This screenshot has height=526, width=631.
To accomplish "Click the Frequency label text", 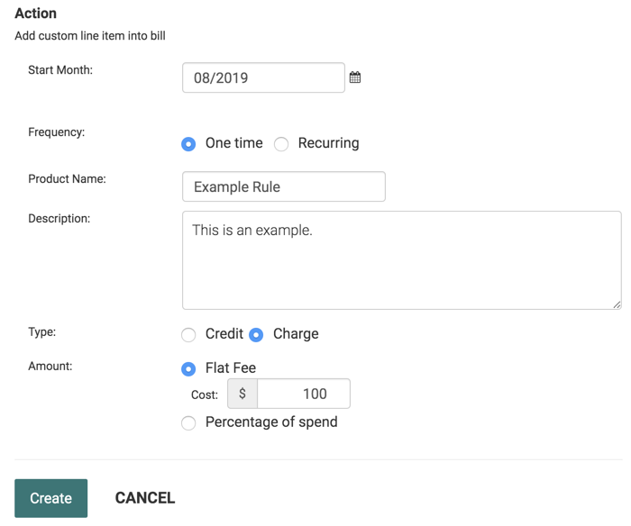I will point(56,131).
